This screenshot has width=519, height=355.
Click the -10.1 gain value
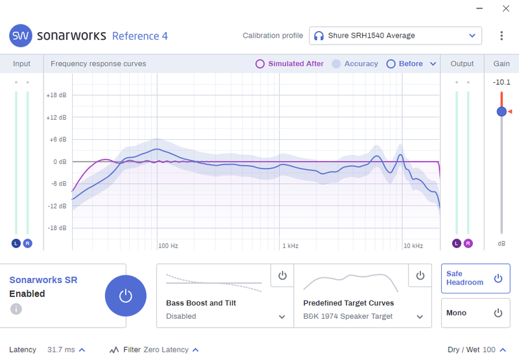501,82
